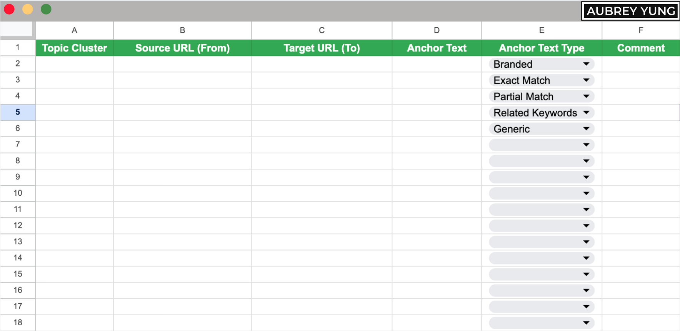Select the Anchor Text header cell
The image size is (680, 331).
pyautogui.click(x=436, y=48)
